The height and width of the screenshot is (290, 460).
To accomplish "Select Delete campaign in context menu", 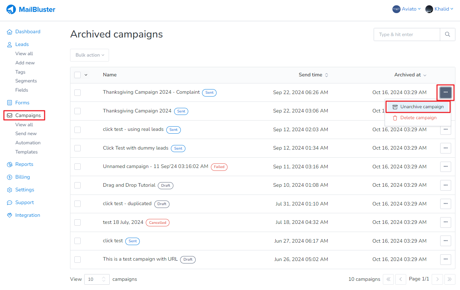I will [x=418, y=118].
